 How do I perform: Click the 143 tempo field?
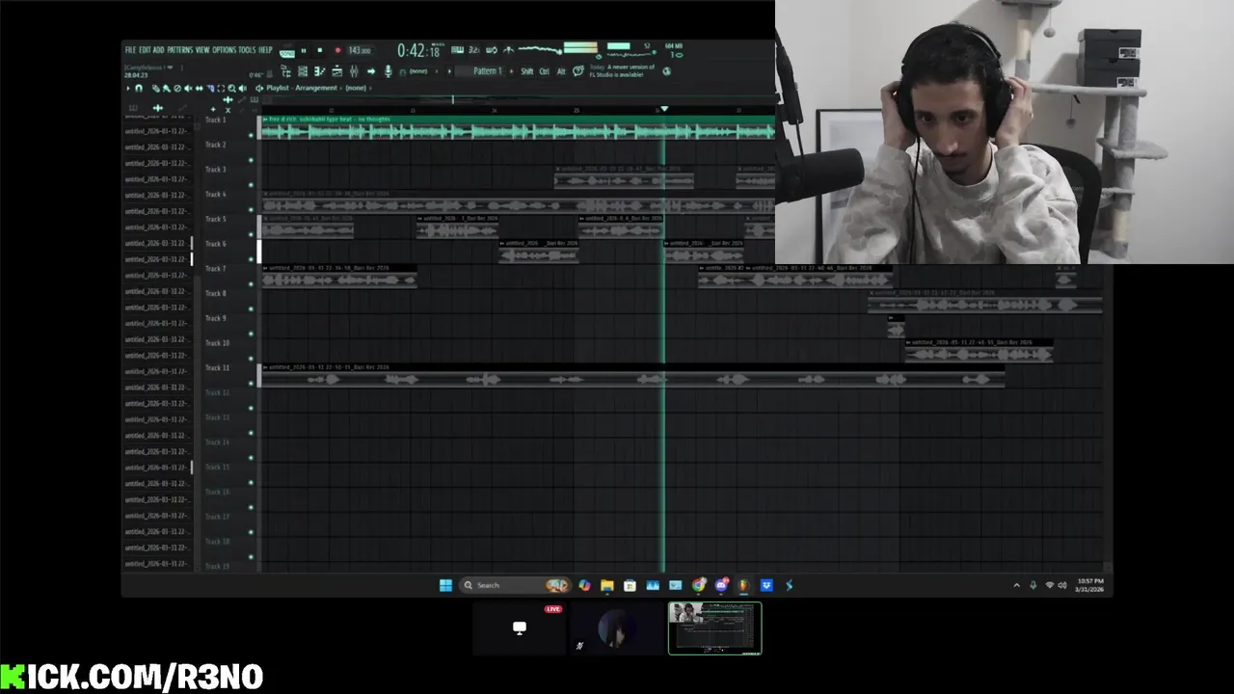[x=360, y=50]
